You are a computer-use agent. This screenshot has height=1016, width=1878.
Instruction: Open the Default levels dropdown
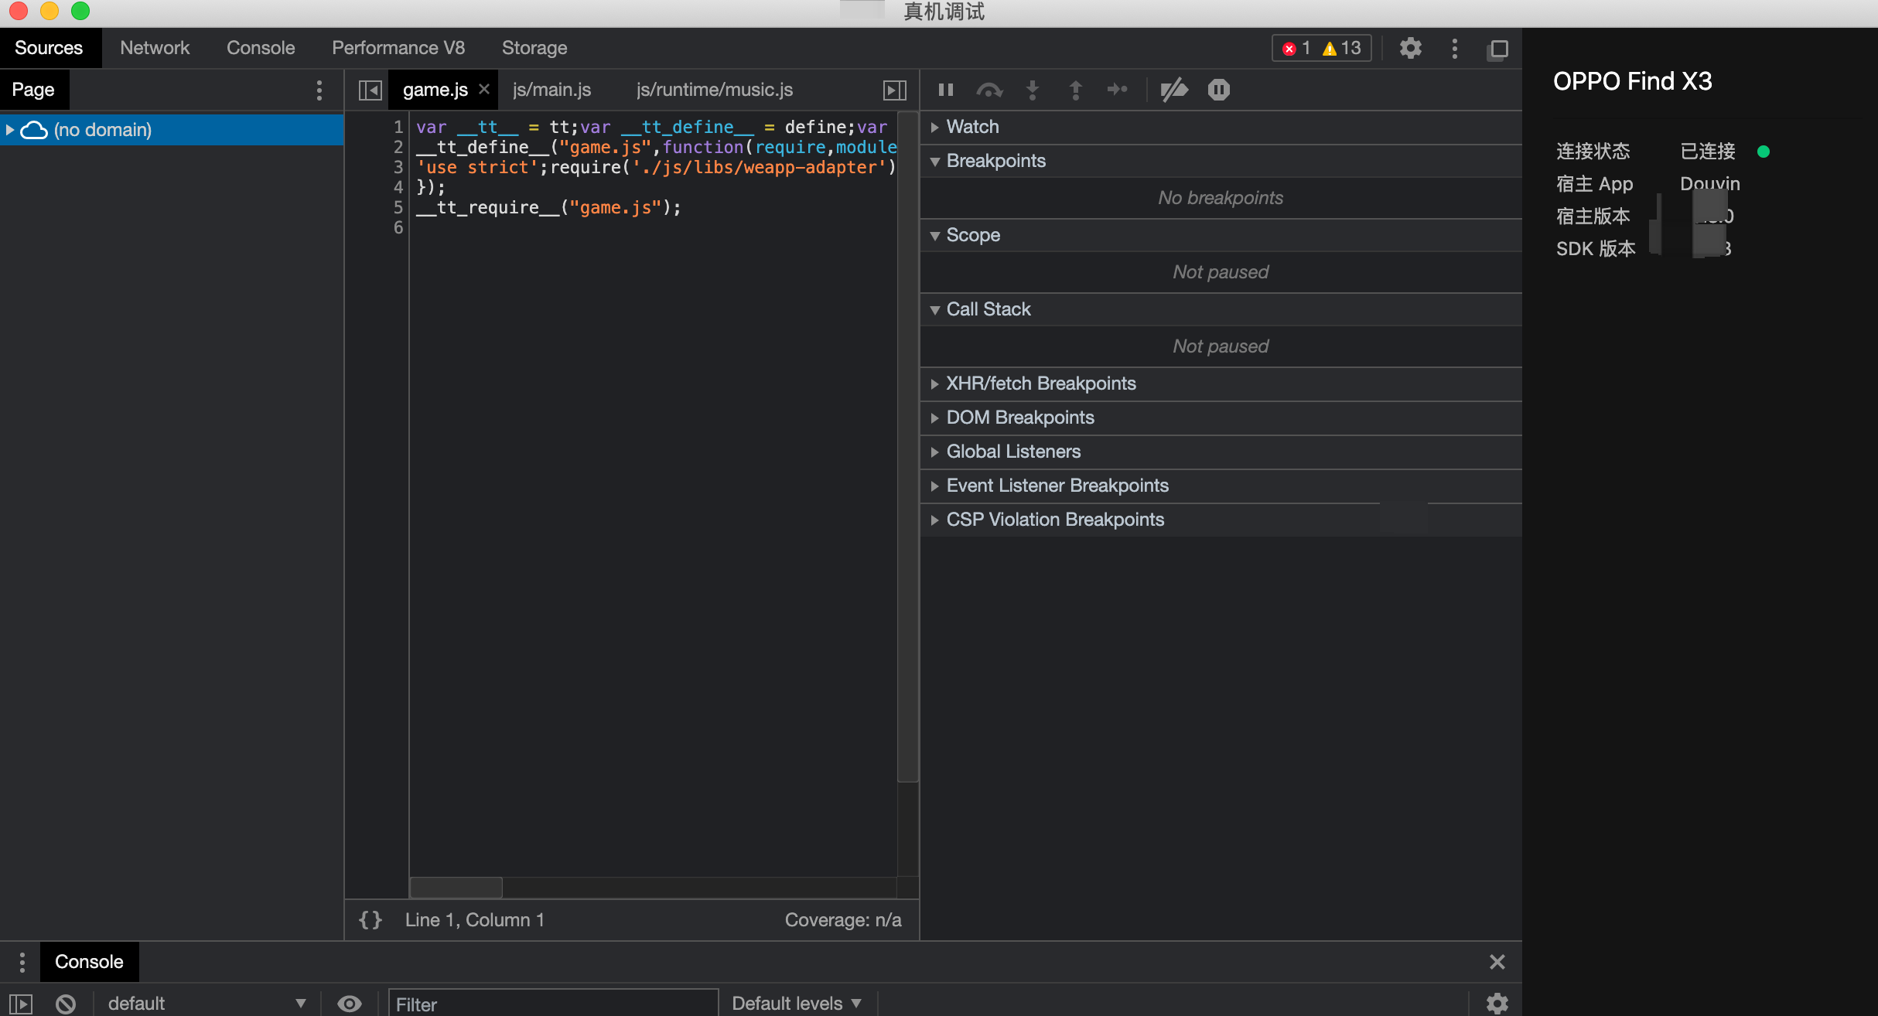click(x=796, y=1004)
